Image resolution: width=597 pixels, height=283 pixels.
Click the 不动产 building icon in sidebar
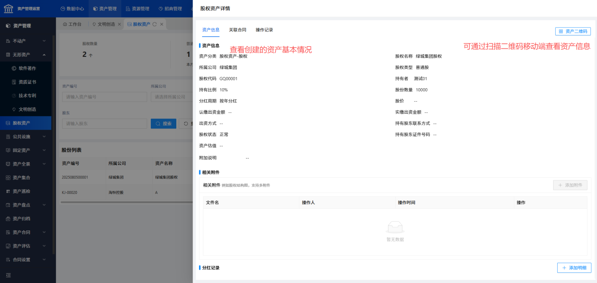click(x=8, y=41)
